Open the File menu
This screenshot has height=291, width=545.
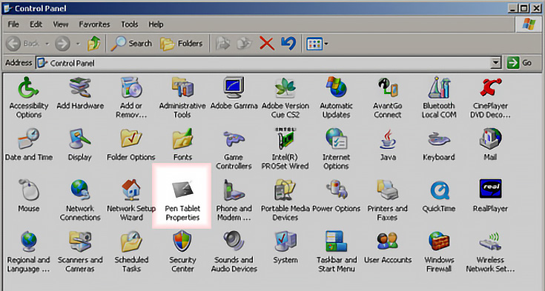(x=13, y=24)
